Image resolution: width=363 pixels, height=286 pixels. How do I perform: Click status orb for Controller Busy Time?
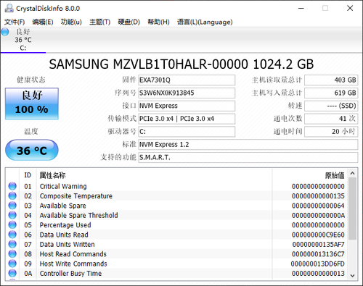pos(12,273)
